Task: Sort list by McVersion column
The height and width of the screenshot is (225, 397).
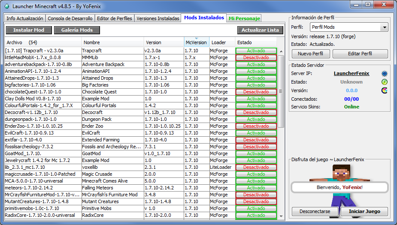Action: [197, 42]
